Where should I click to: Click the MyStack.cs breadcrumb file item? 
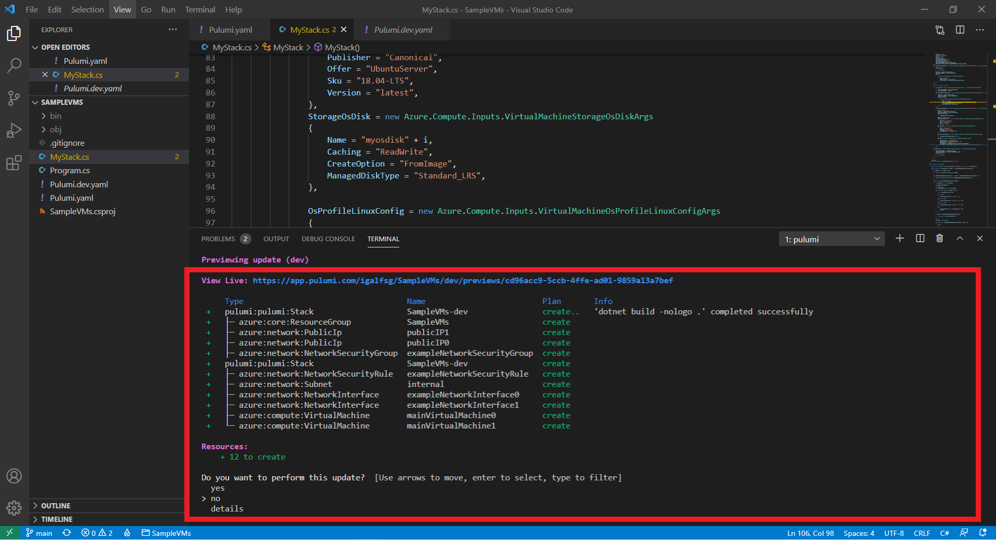pos(226,47)
